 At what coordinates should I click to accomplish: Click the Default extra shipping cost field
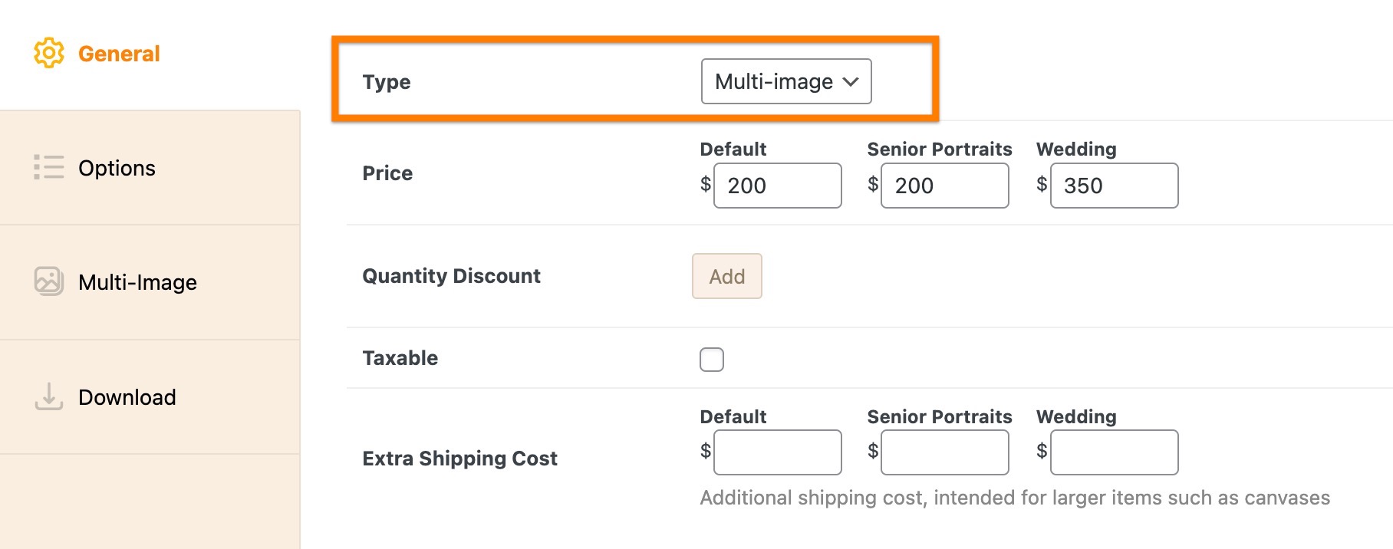pyautogui.click(x=776, y=452)
